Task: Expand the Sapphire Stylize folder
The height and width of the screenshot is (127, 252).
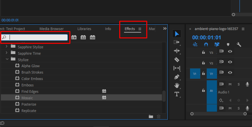Action: 6,46
